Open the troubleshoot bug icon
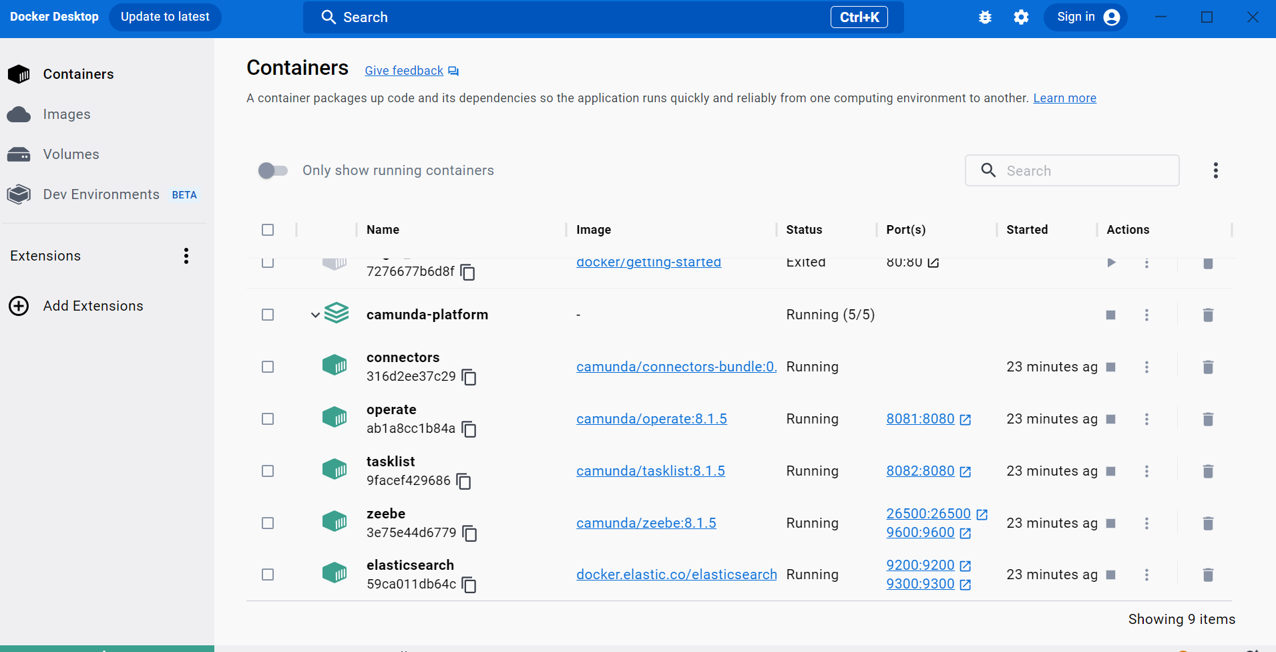This screenshot has width=1276, height=652. pyautogui.click(x=985, y=17)
